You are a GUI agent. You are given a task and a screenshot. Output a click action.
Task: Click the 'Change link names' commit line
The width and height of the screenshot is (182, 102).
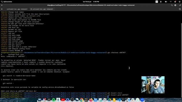point(12,12)
